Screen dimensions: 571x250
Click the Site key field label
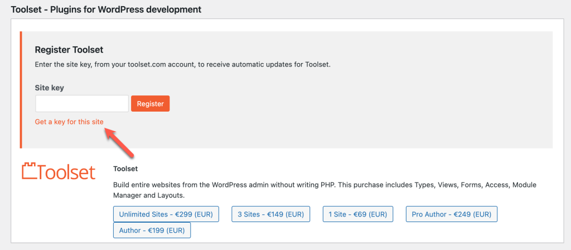coord(50,88)
